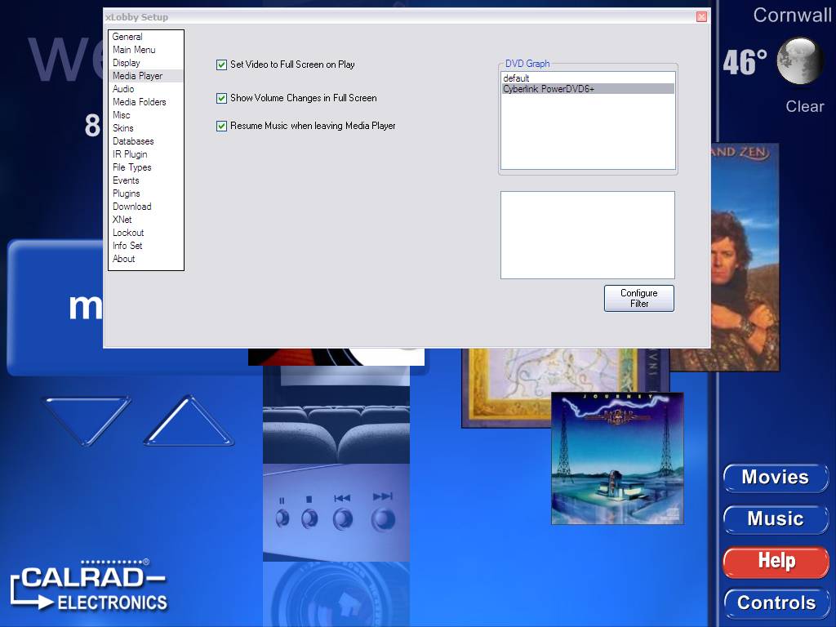Image resolution: width=836 pixels, height=627 pixels.
Task: Open the Controls button
Action: tap(776, 603)
